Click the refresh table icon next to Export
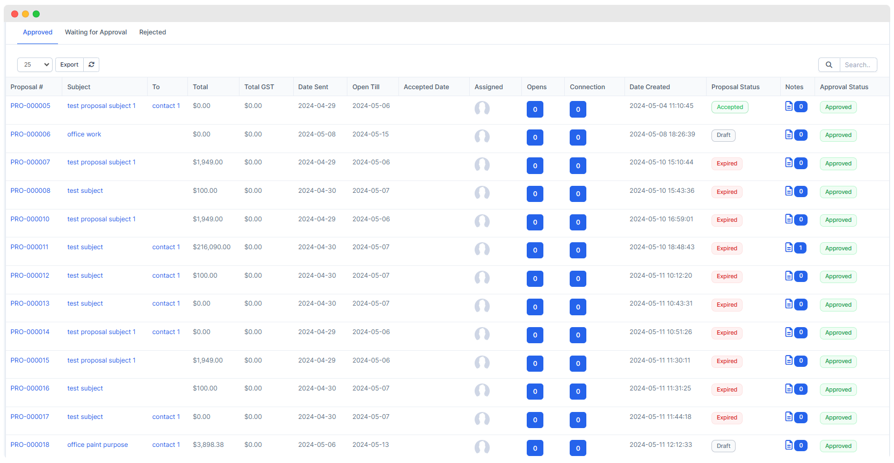This screenshot has width=894, height=463. point(91,64)
